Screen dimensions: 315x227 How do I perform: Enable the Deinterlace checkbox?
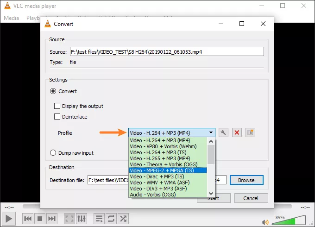point(57,117)
